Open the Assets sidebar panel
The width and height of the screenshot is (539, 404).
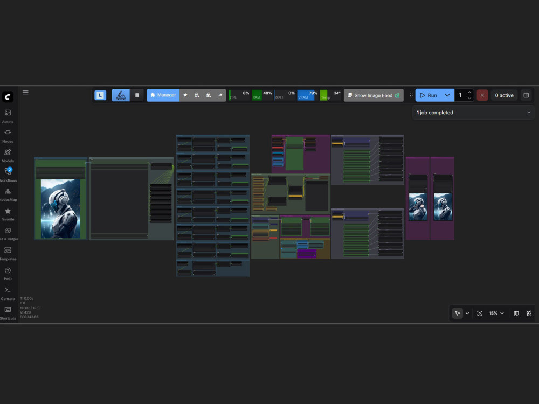point(8,116)
